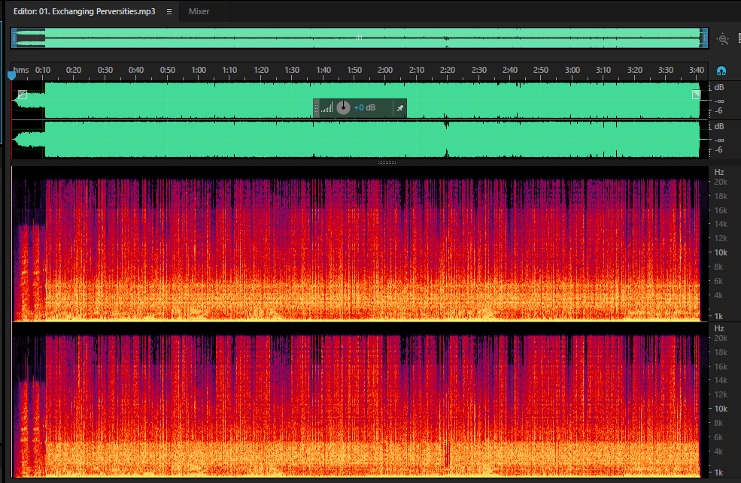Click the bottom spectral Hz label

[718, 328]
